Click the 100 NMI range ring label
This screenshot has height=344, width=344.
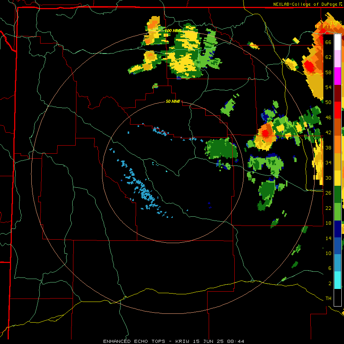(x=173, y=31)
